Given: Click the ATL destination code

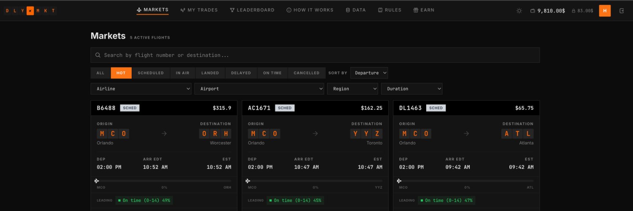Looking at the screenshot, I should tap(517, 134).
